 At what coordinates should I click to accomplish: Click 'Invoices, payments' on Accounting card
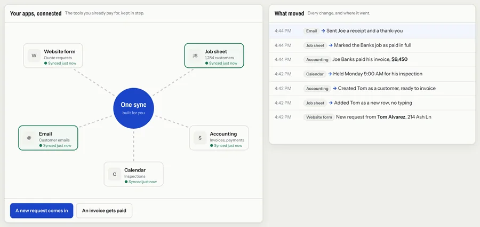tap(227, 140)
